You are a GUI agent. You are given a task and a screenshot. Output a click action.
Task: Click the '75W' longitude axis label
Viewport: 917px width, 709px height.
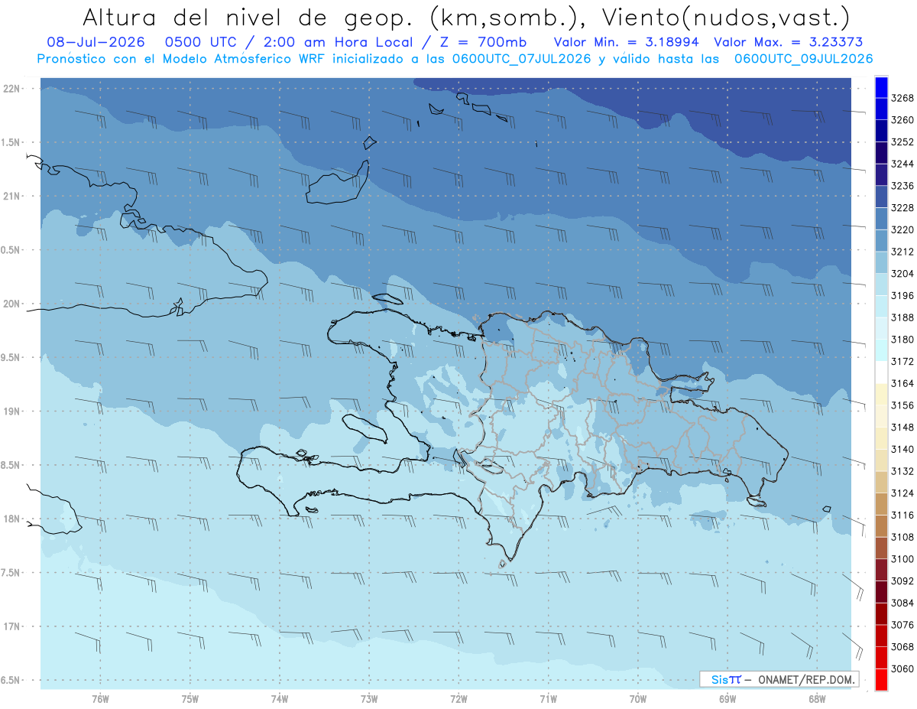(190, 698)
